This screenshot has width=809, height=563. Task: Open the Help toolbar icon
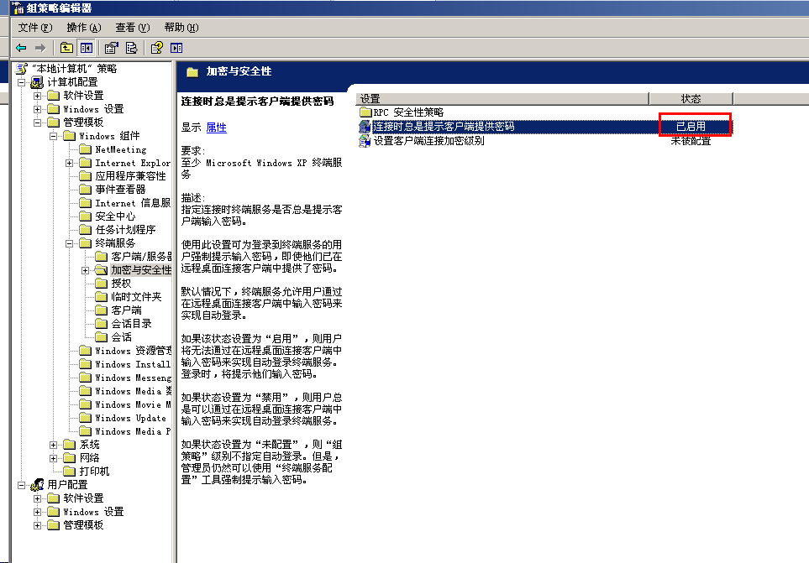pos(157,48)
